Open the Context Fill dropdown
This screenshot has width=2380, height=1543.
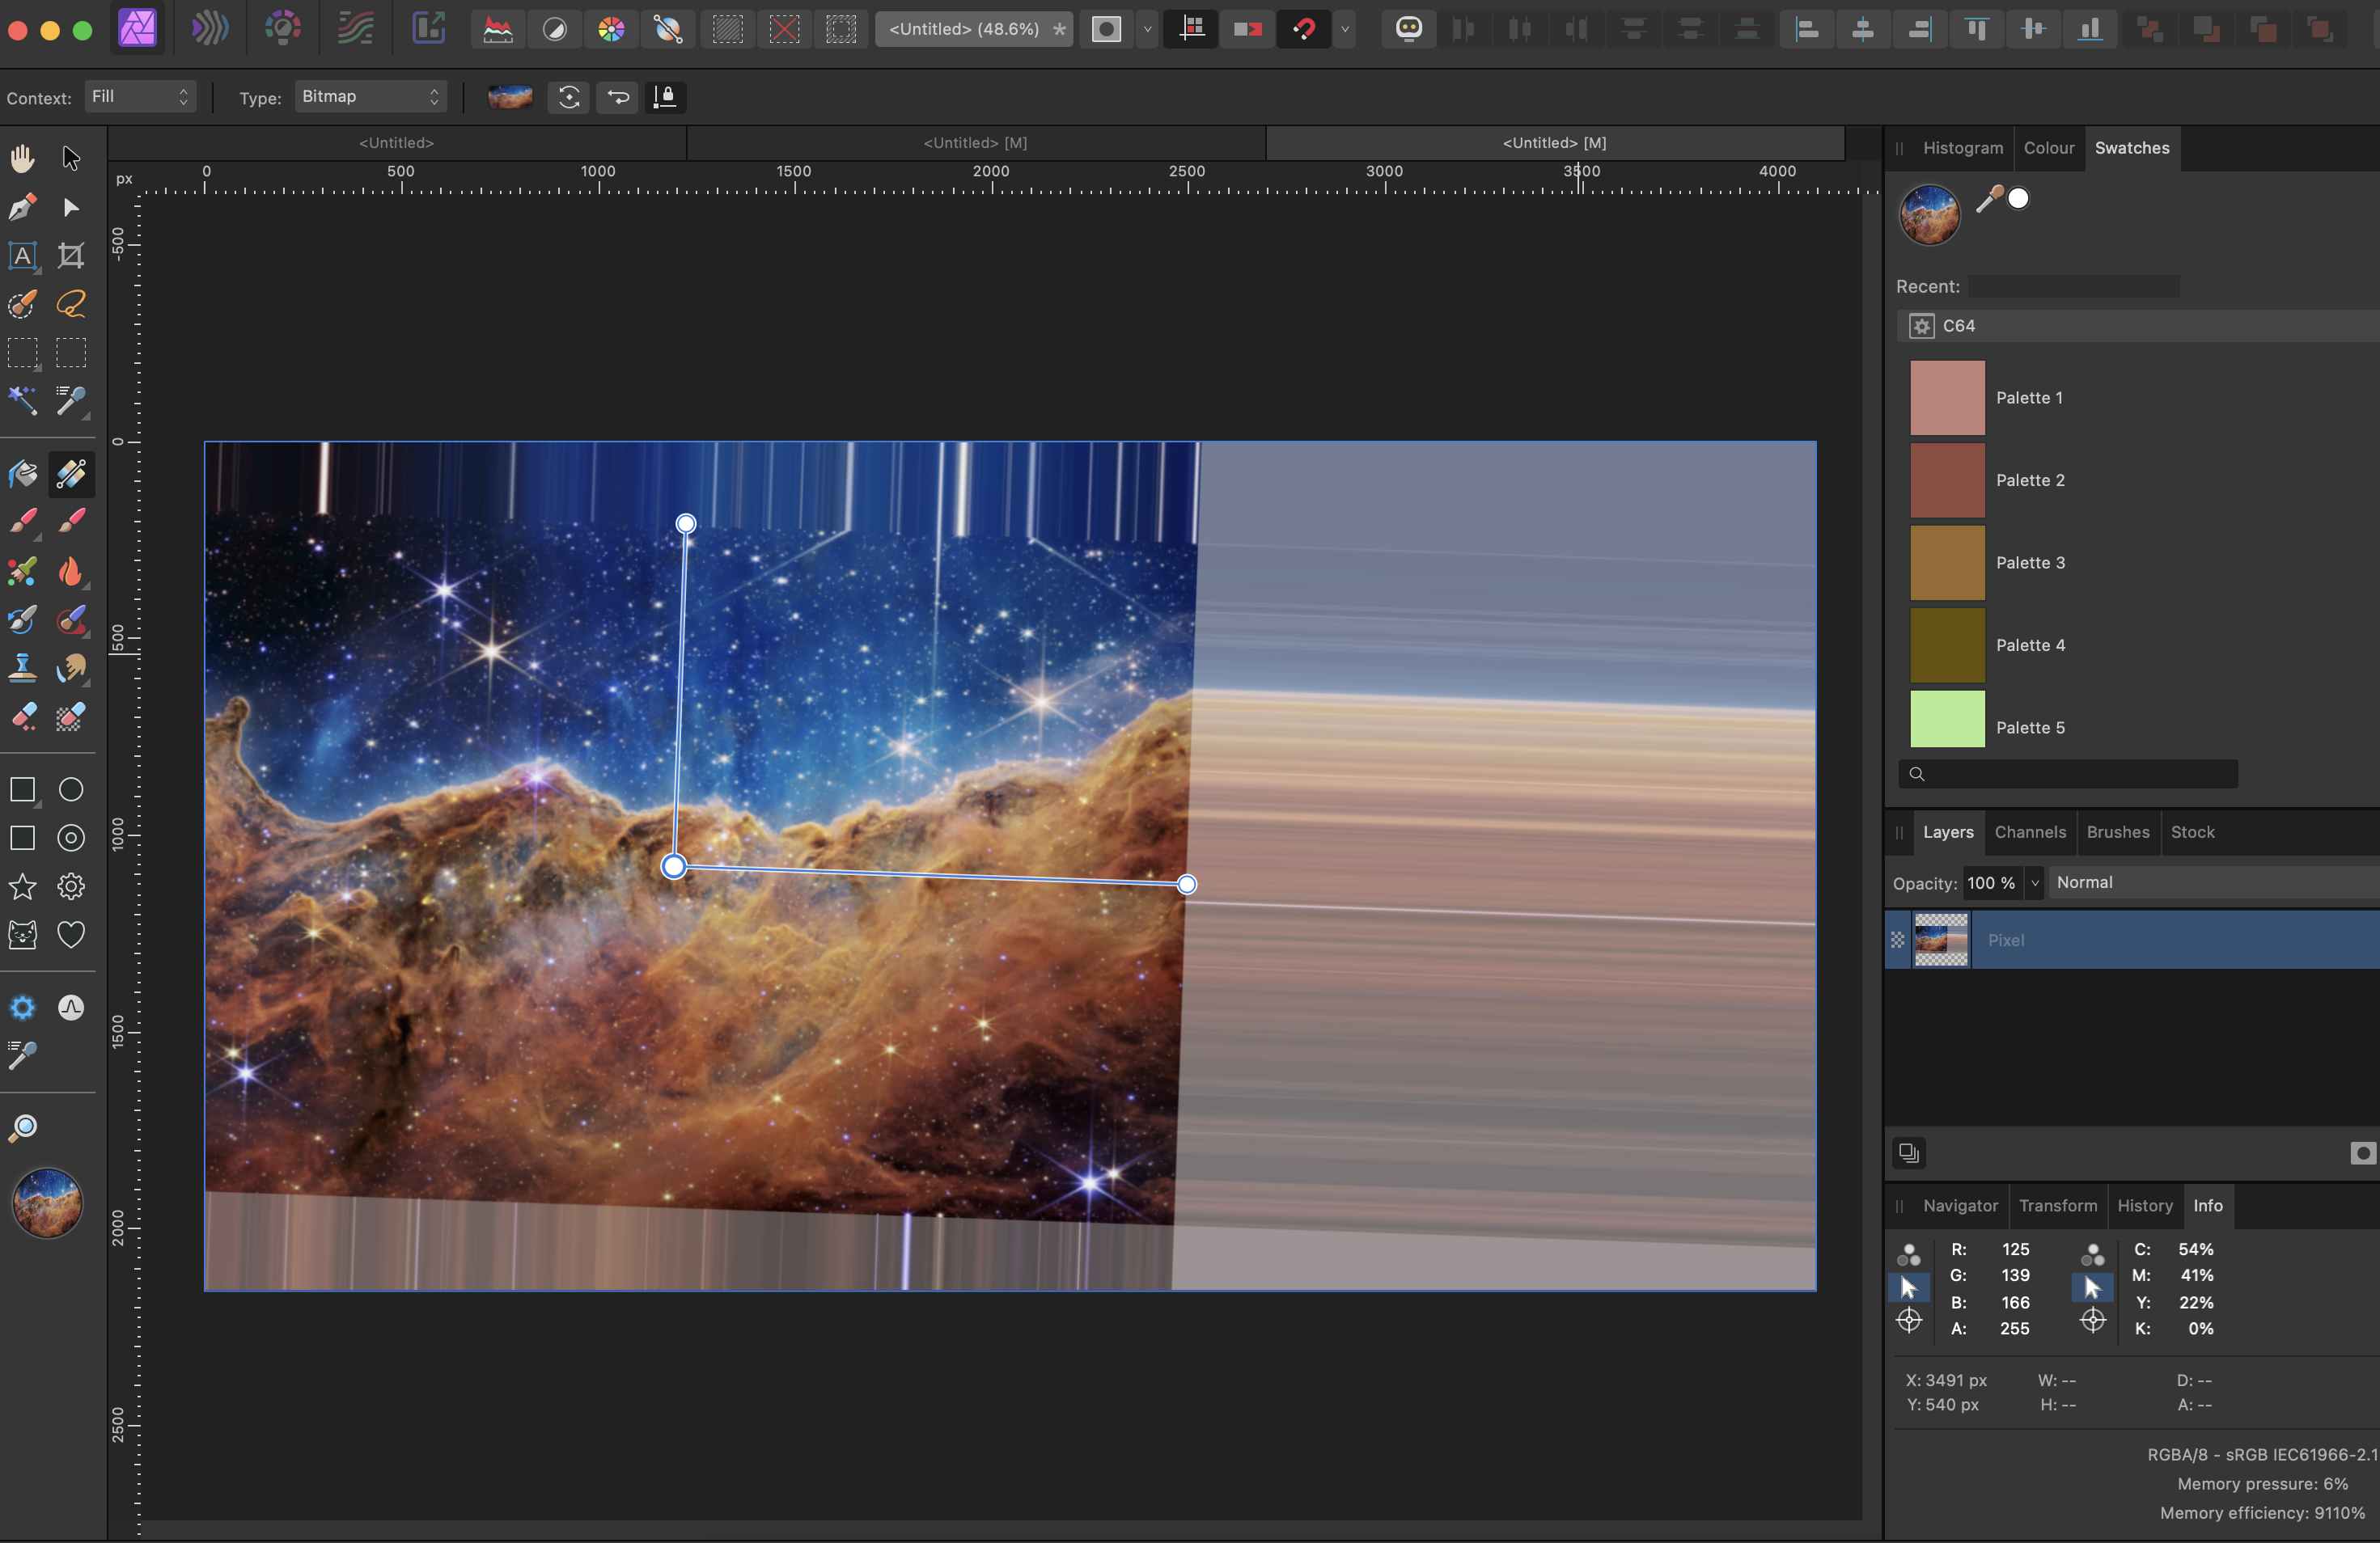[140, 97]
